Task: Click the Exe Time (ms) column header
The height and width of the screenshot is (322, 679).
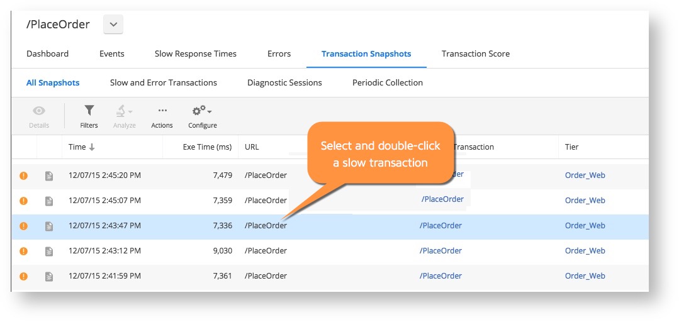Action: (x=207, y=147)
